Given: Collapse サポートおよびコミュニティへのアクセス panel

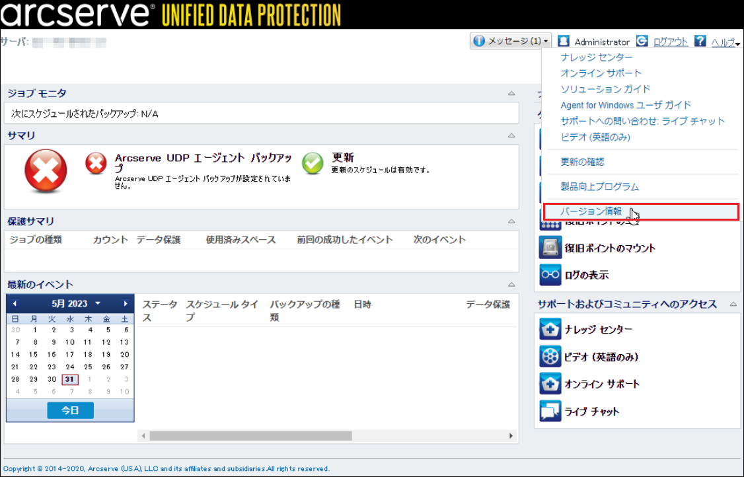Looking at the screenshot, I should pyautogui.click(x=733, y=304).
